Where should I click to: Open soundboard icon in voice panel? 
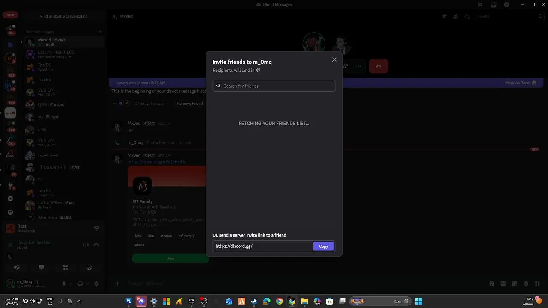pos(90,268)
